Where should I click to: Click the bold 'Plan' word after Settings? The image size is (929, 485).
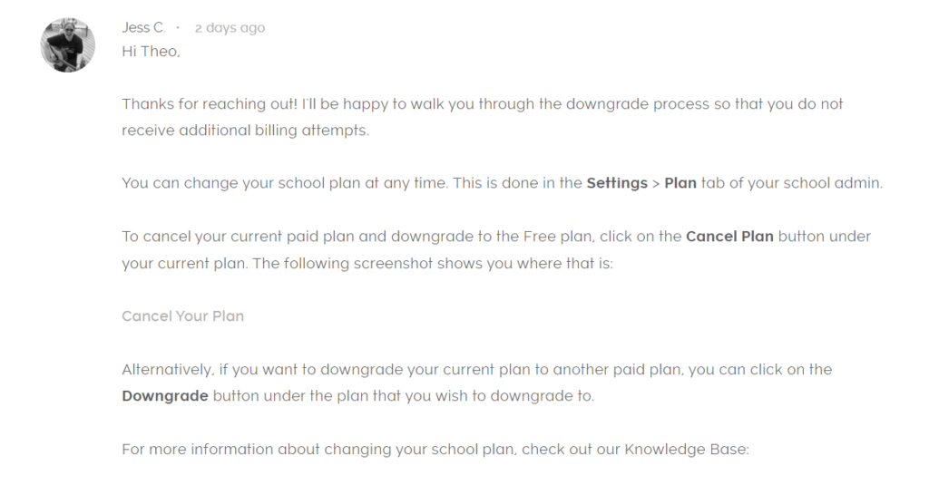click(x=680, y=183)
